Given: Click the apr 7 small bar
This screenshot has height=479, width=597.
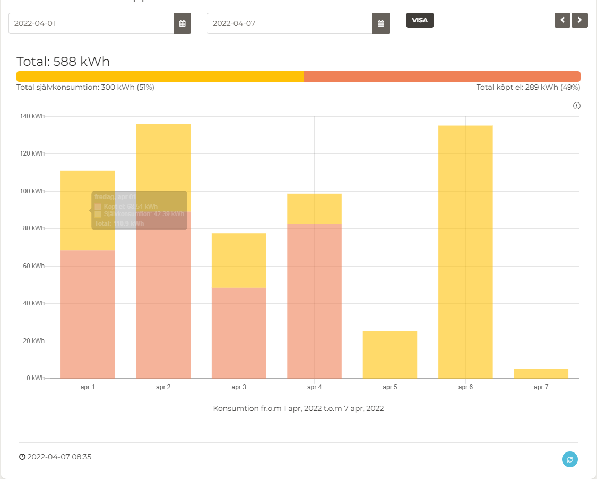Looking at the screenshot, I should tap(541, 373).
